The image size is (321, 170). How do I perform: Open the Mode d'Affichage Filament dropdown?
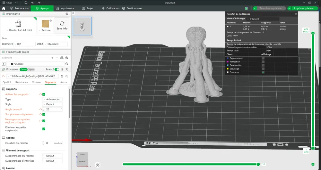263,19
